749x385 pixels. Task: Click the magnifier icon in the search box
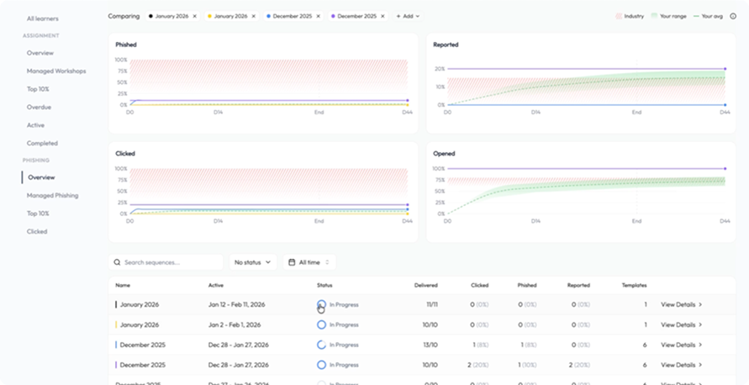click(x=117, y=262)
